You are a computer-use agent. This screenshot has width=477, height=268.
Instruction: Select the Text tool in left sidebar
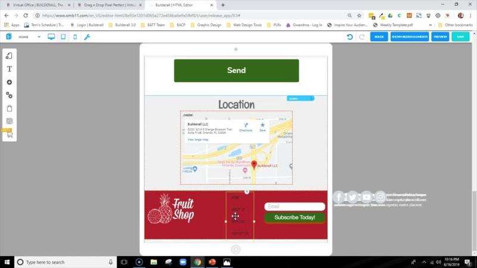pos(10,69)
